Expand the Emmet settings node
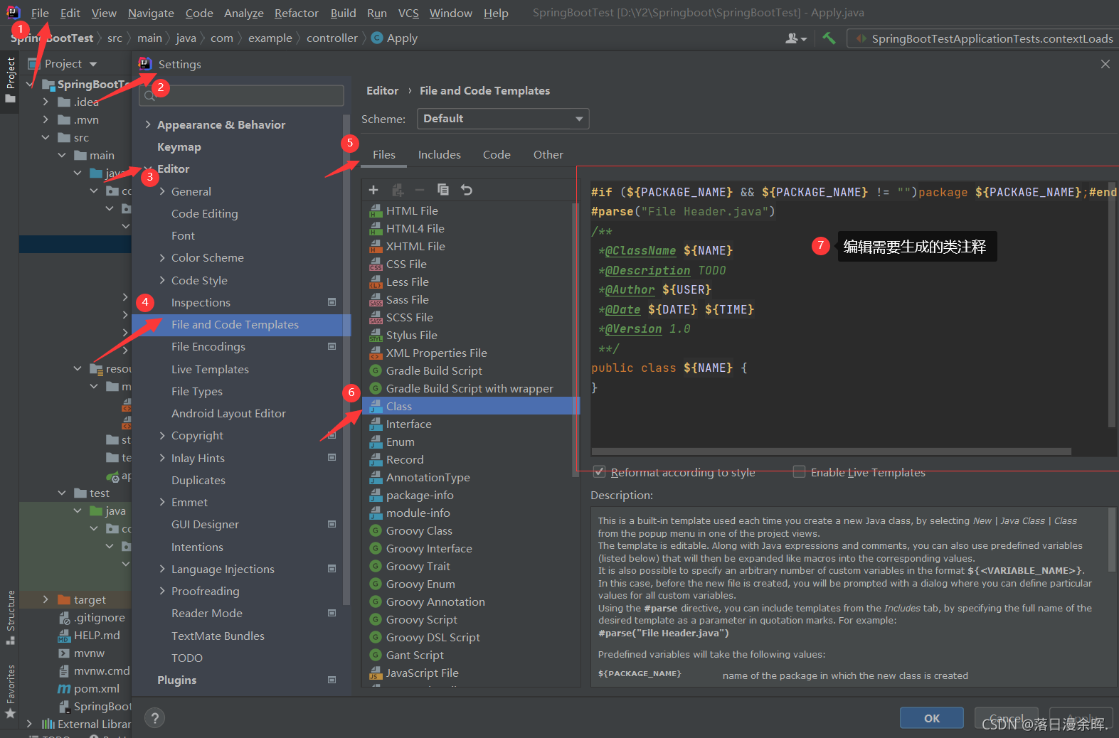The image size is (1119, 738). tap(162, 502)
